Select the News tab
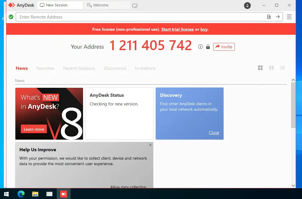302x199 pixels. pos(22,68)
